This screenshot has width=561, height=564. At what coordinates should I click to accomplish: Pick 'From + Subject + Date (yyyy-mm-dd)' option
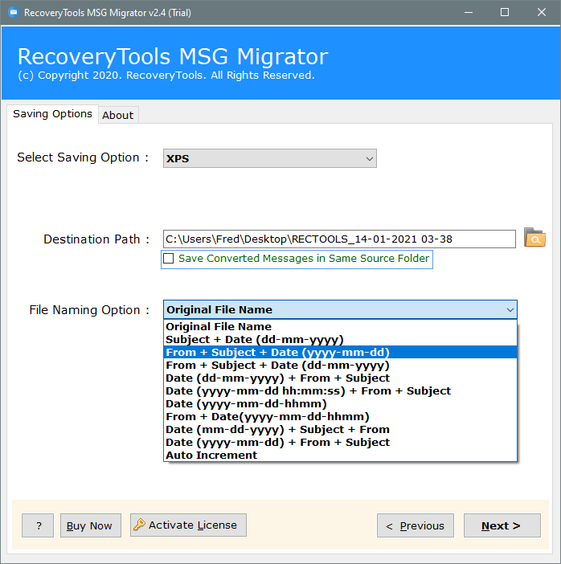(340, 352)
